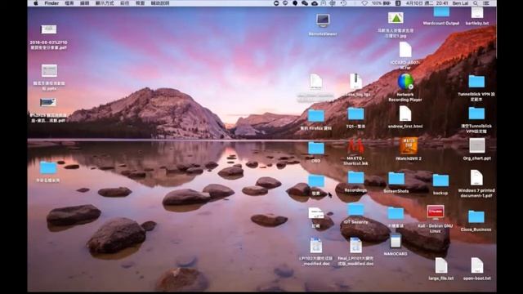Click the cloud icon in menu bar
Screen dimensions: 523x294
(x=314, y=3)
